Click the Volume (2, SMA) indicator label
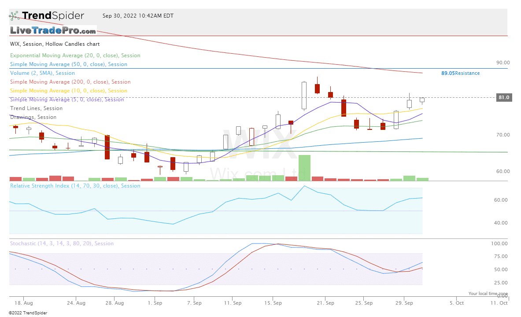Image resolution: width=521 pixels, height=317 pixels. coord(42,73)
